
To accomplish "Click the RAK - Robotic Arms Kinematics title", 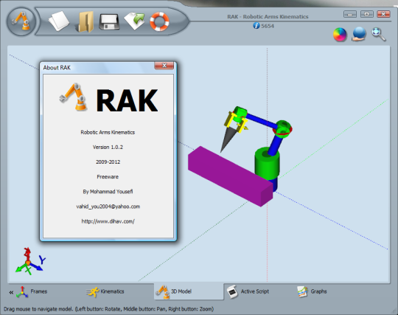I will (268, 17).
